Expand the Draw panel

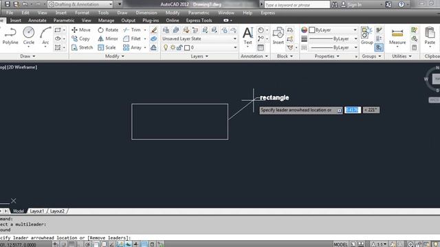tap(27, 56)
